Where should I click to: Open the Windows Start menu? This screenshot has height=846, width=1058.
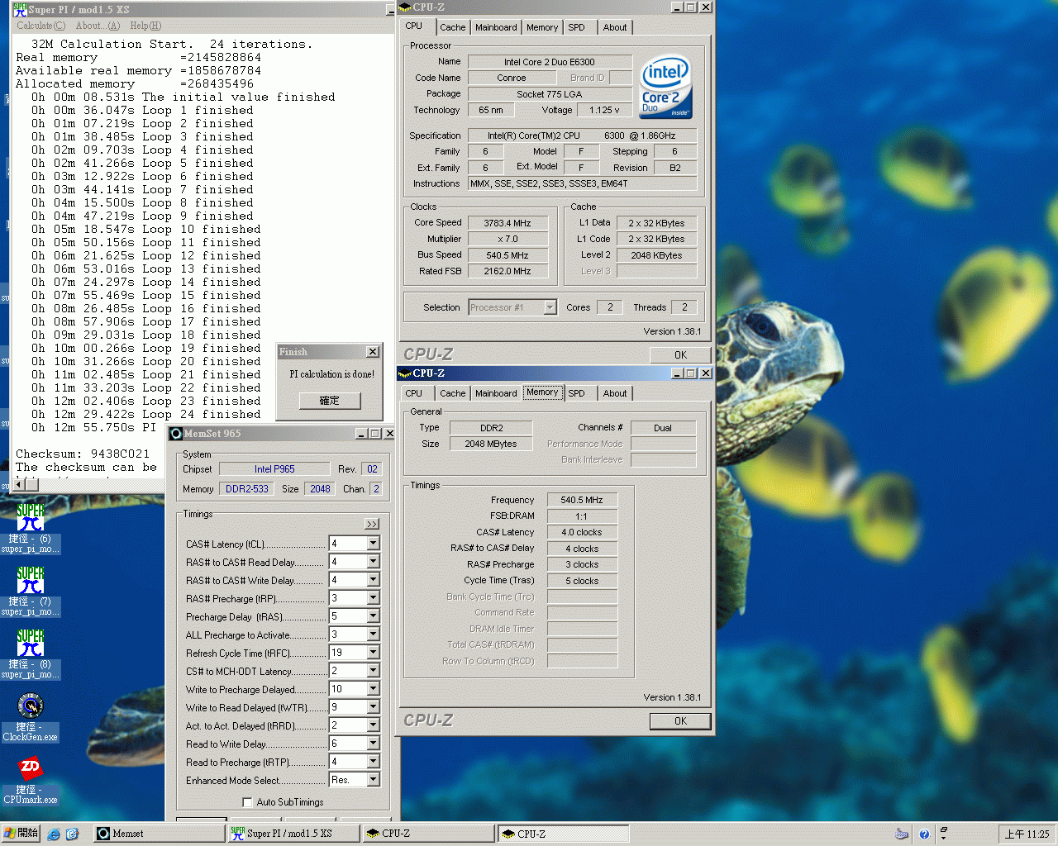click(x=21, y=834)
